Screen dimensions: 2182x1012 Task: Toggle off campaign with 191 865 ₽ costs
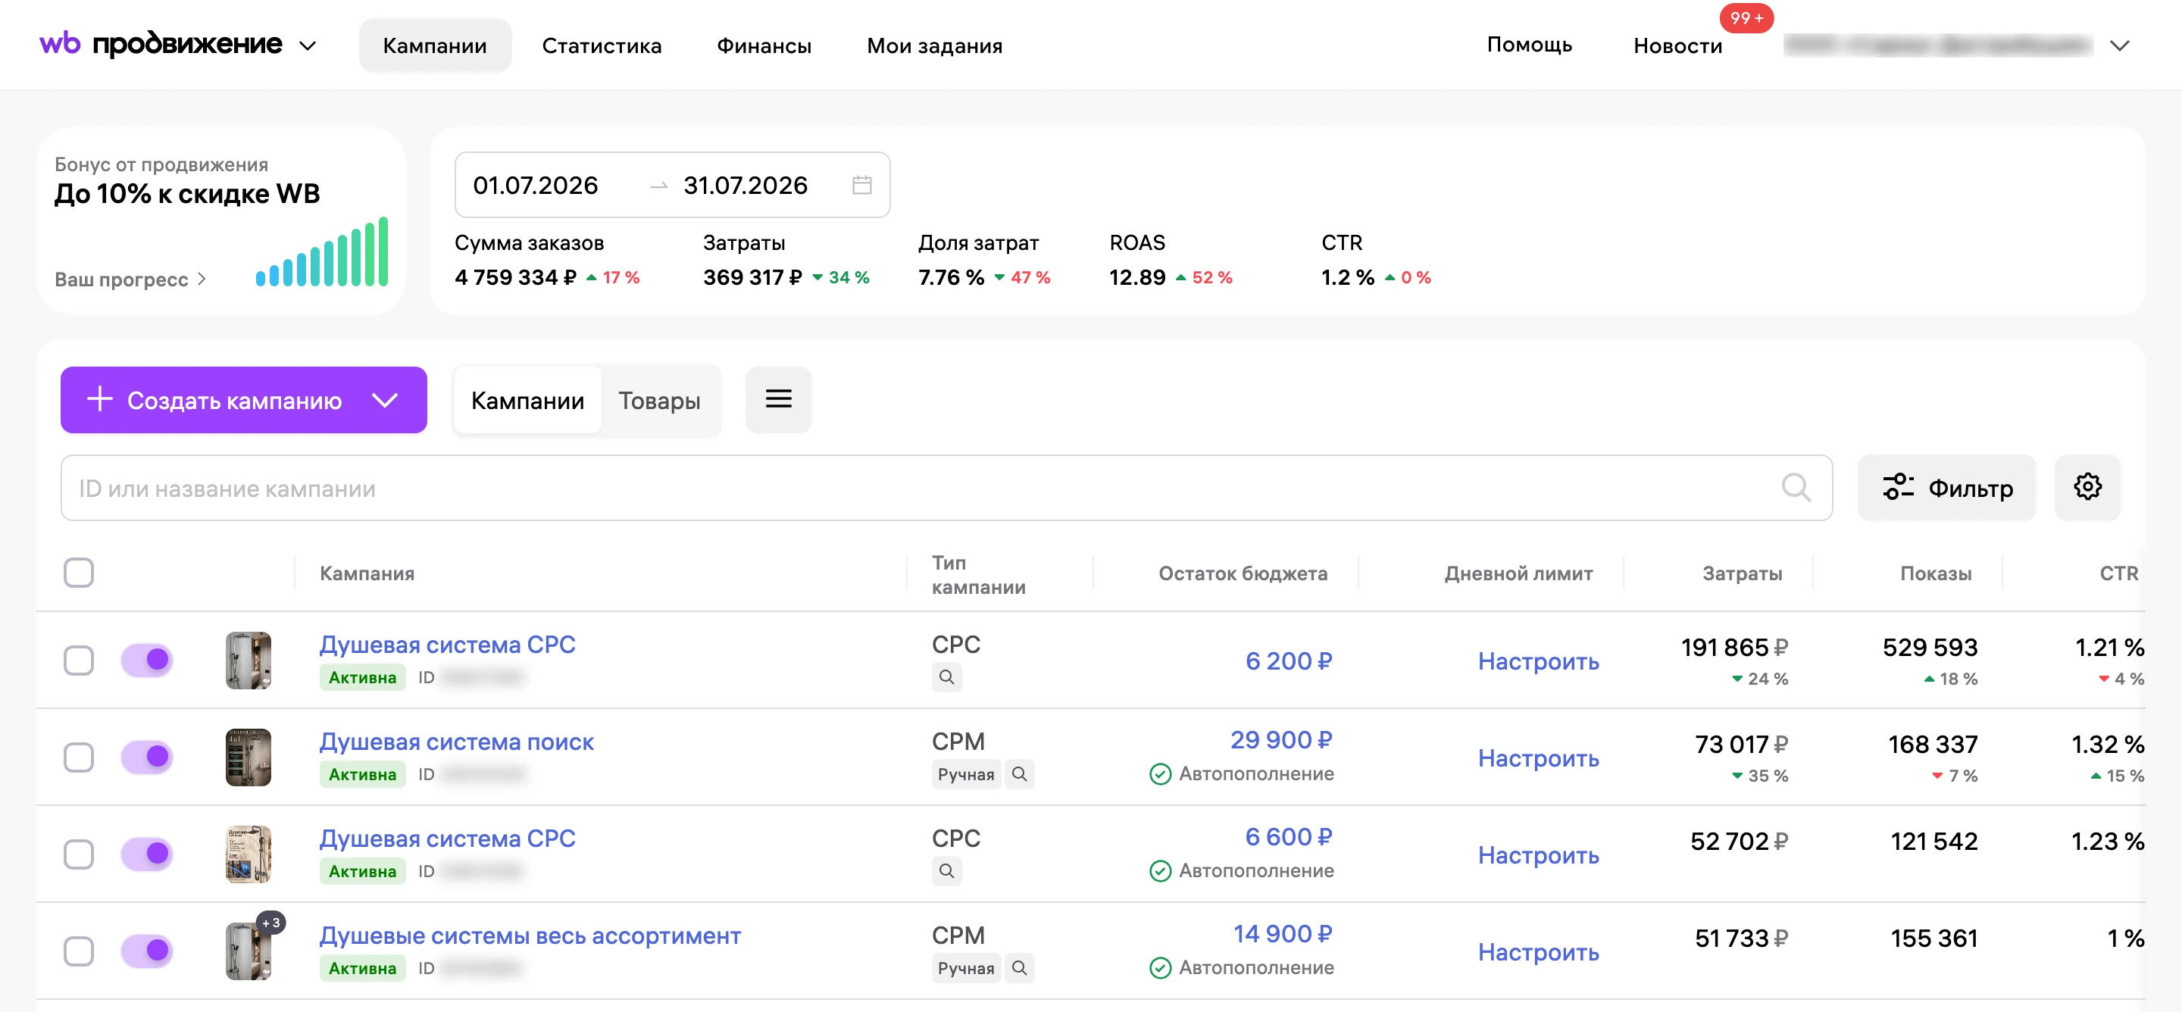pos(146,661)
